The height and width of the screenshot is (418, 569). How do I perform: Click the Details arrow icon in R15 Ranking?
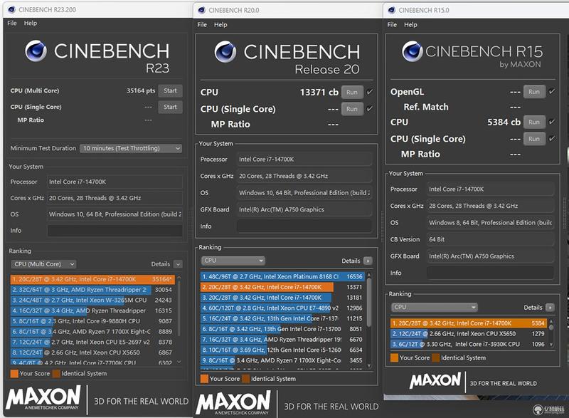(x=550, y=308)
